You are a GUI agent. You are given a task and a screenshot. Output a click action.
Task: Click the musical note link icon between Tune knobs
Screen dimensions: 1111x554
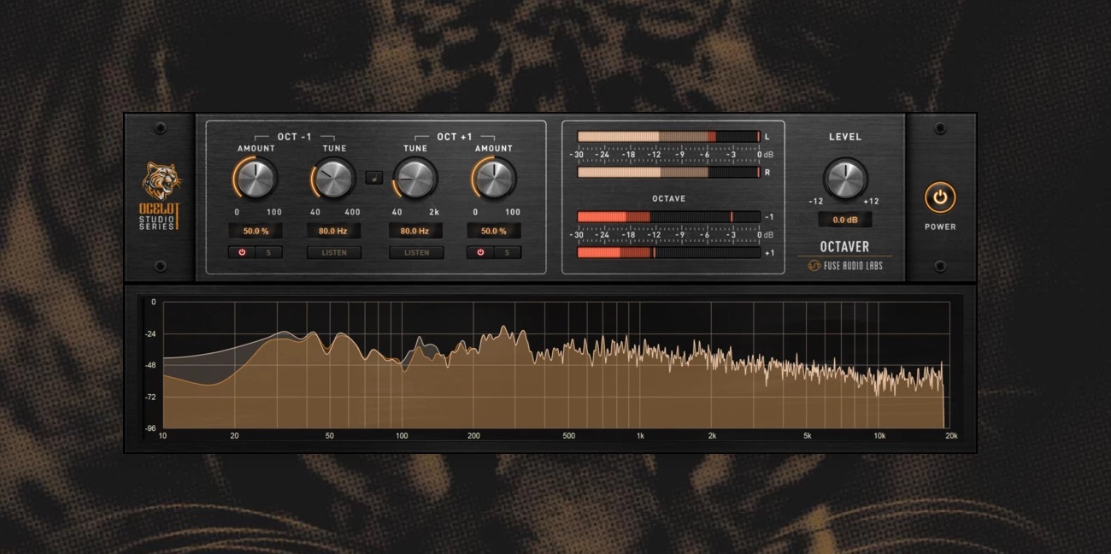pos(373,178)
